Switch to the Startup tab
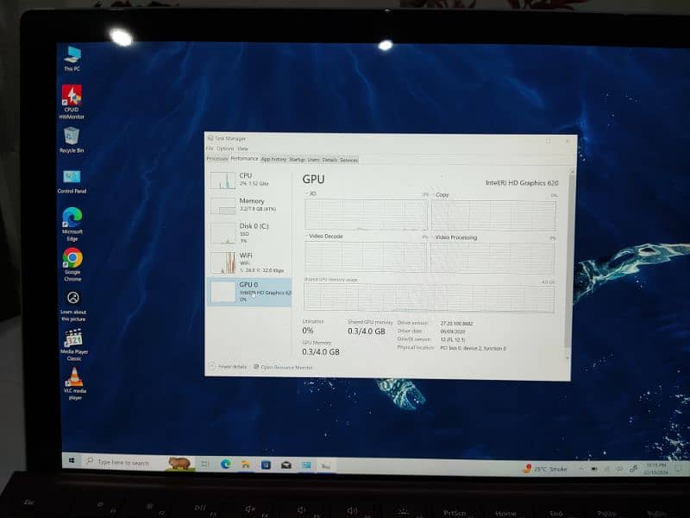This screenshot has width=690, height=518. click(x=297, y=159)
